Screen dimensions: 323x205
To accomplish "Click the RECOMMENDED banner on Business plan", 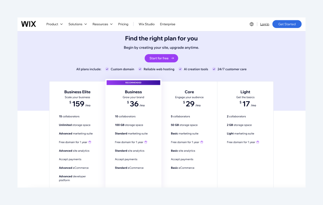I will point(133,82).
